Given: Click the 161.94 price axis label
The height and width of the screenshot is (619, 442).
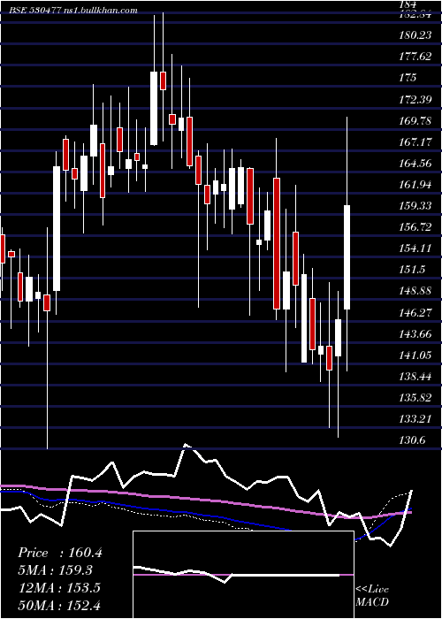Looking at the screenshot, I should pos(415,185).
